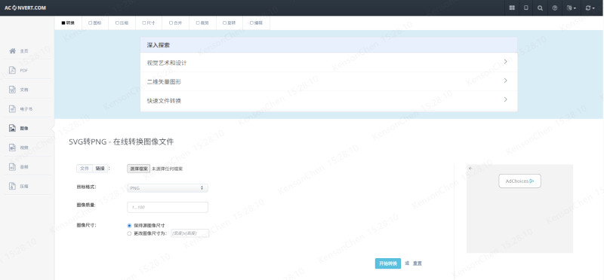604x280 pixels.
Task: Click the back arrow in ad panel
Action: [470, 169]
